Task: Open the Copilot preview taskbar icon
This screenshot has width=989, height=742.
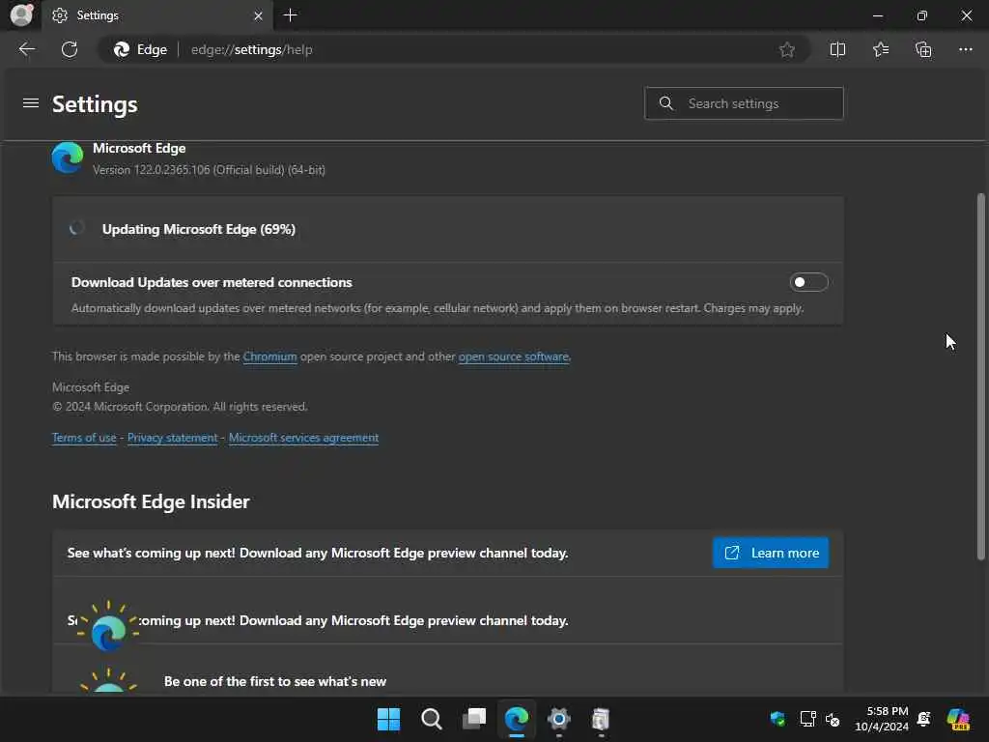Action: (x=958, y=719)
